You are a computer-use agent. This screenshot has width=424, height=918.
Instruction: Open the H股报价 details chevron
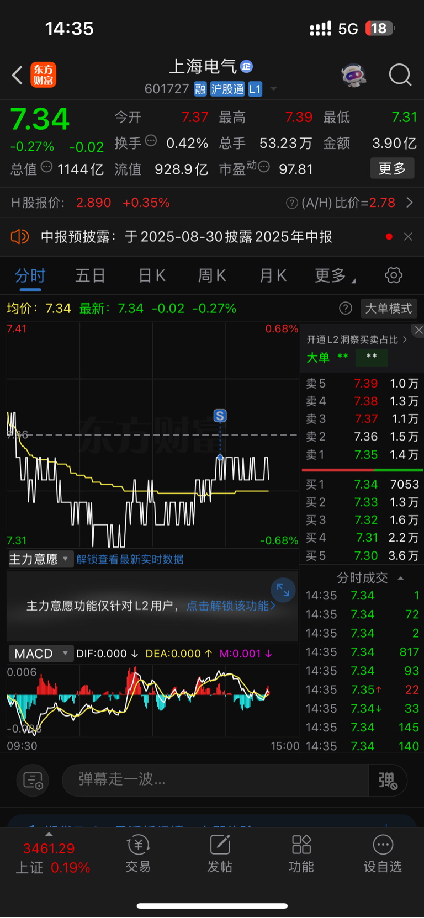410,203
